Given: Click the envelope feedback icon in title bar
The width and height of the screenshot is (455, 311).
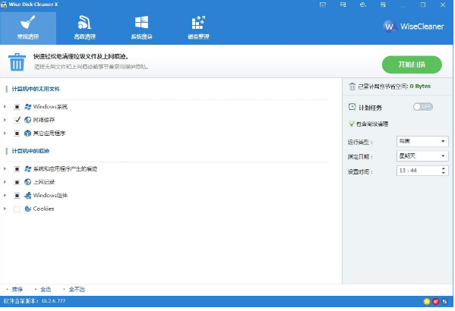Looking at the screenshot, I should [323, 5].
